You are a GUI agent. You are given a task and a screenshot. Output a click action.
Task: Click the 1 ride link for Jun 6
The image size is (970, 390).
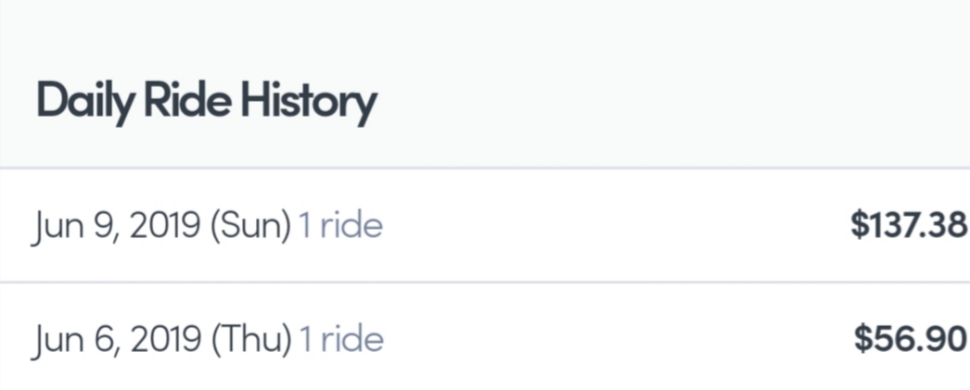click(340, 339)
